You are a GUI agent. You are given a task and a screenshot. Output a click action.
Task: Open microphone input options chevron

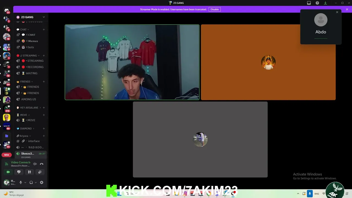25,182
